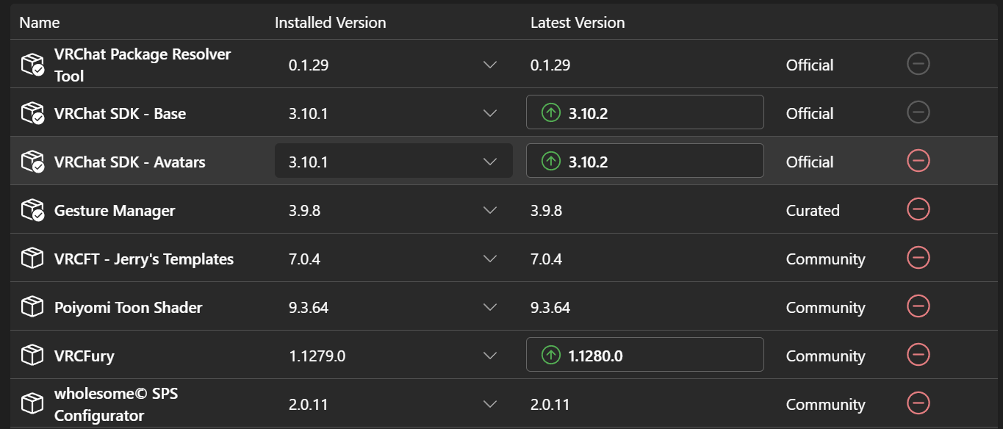
Task: Remove the Poiyomi Toon Shader package
Action: coord(918,306)
